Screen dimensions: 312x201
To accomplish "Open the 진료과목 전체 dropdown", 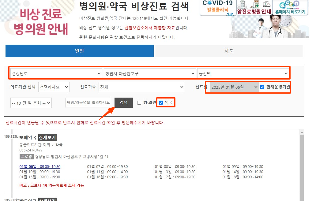I will [x=142, y=87].
